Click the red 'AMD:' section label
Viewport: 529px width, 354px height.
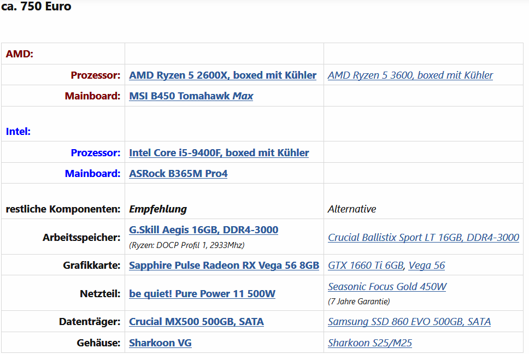(20, 54)
